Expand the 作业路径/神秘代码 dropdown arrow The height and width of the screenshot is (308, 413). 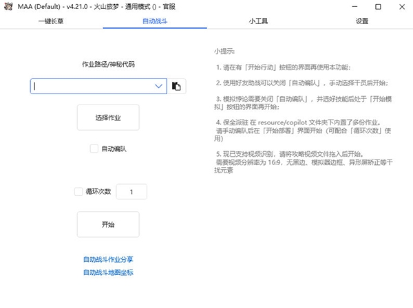pyautogui.click(x=159, y=86)
